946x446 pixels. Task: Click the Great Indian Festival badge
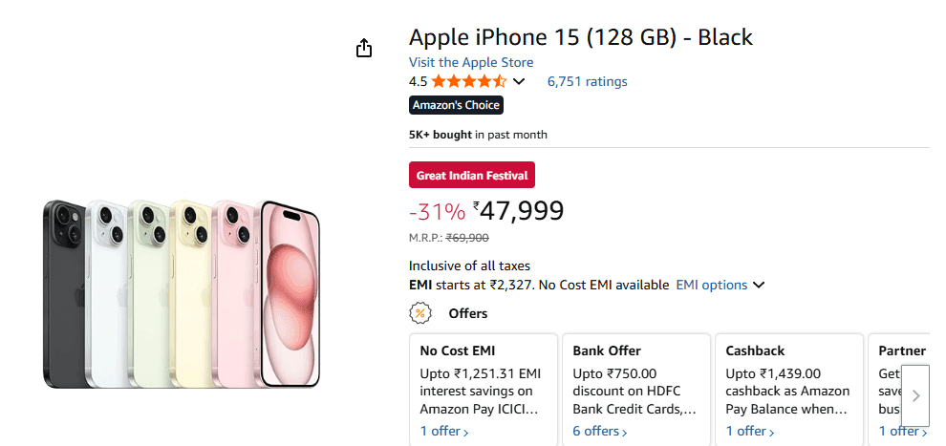click(472, 176)
